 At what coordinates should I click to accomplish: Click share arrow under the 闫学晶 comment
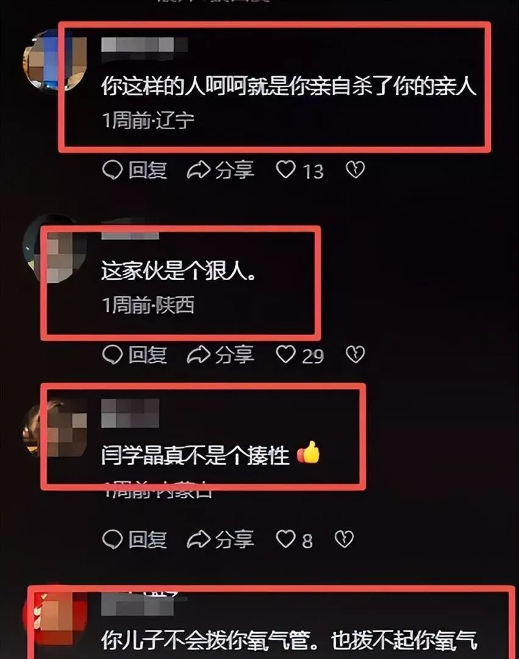198,539
